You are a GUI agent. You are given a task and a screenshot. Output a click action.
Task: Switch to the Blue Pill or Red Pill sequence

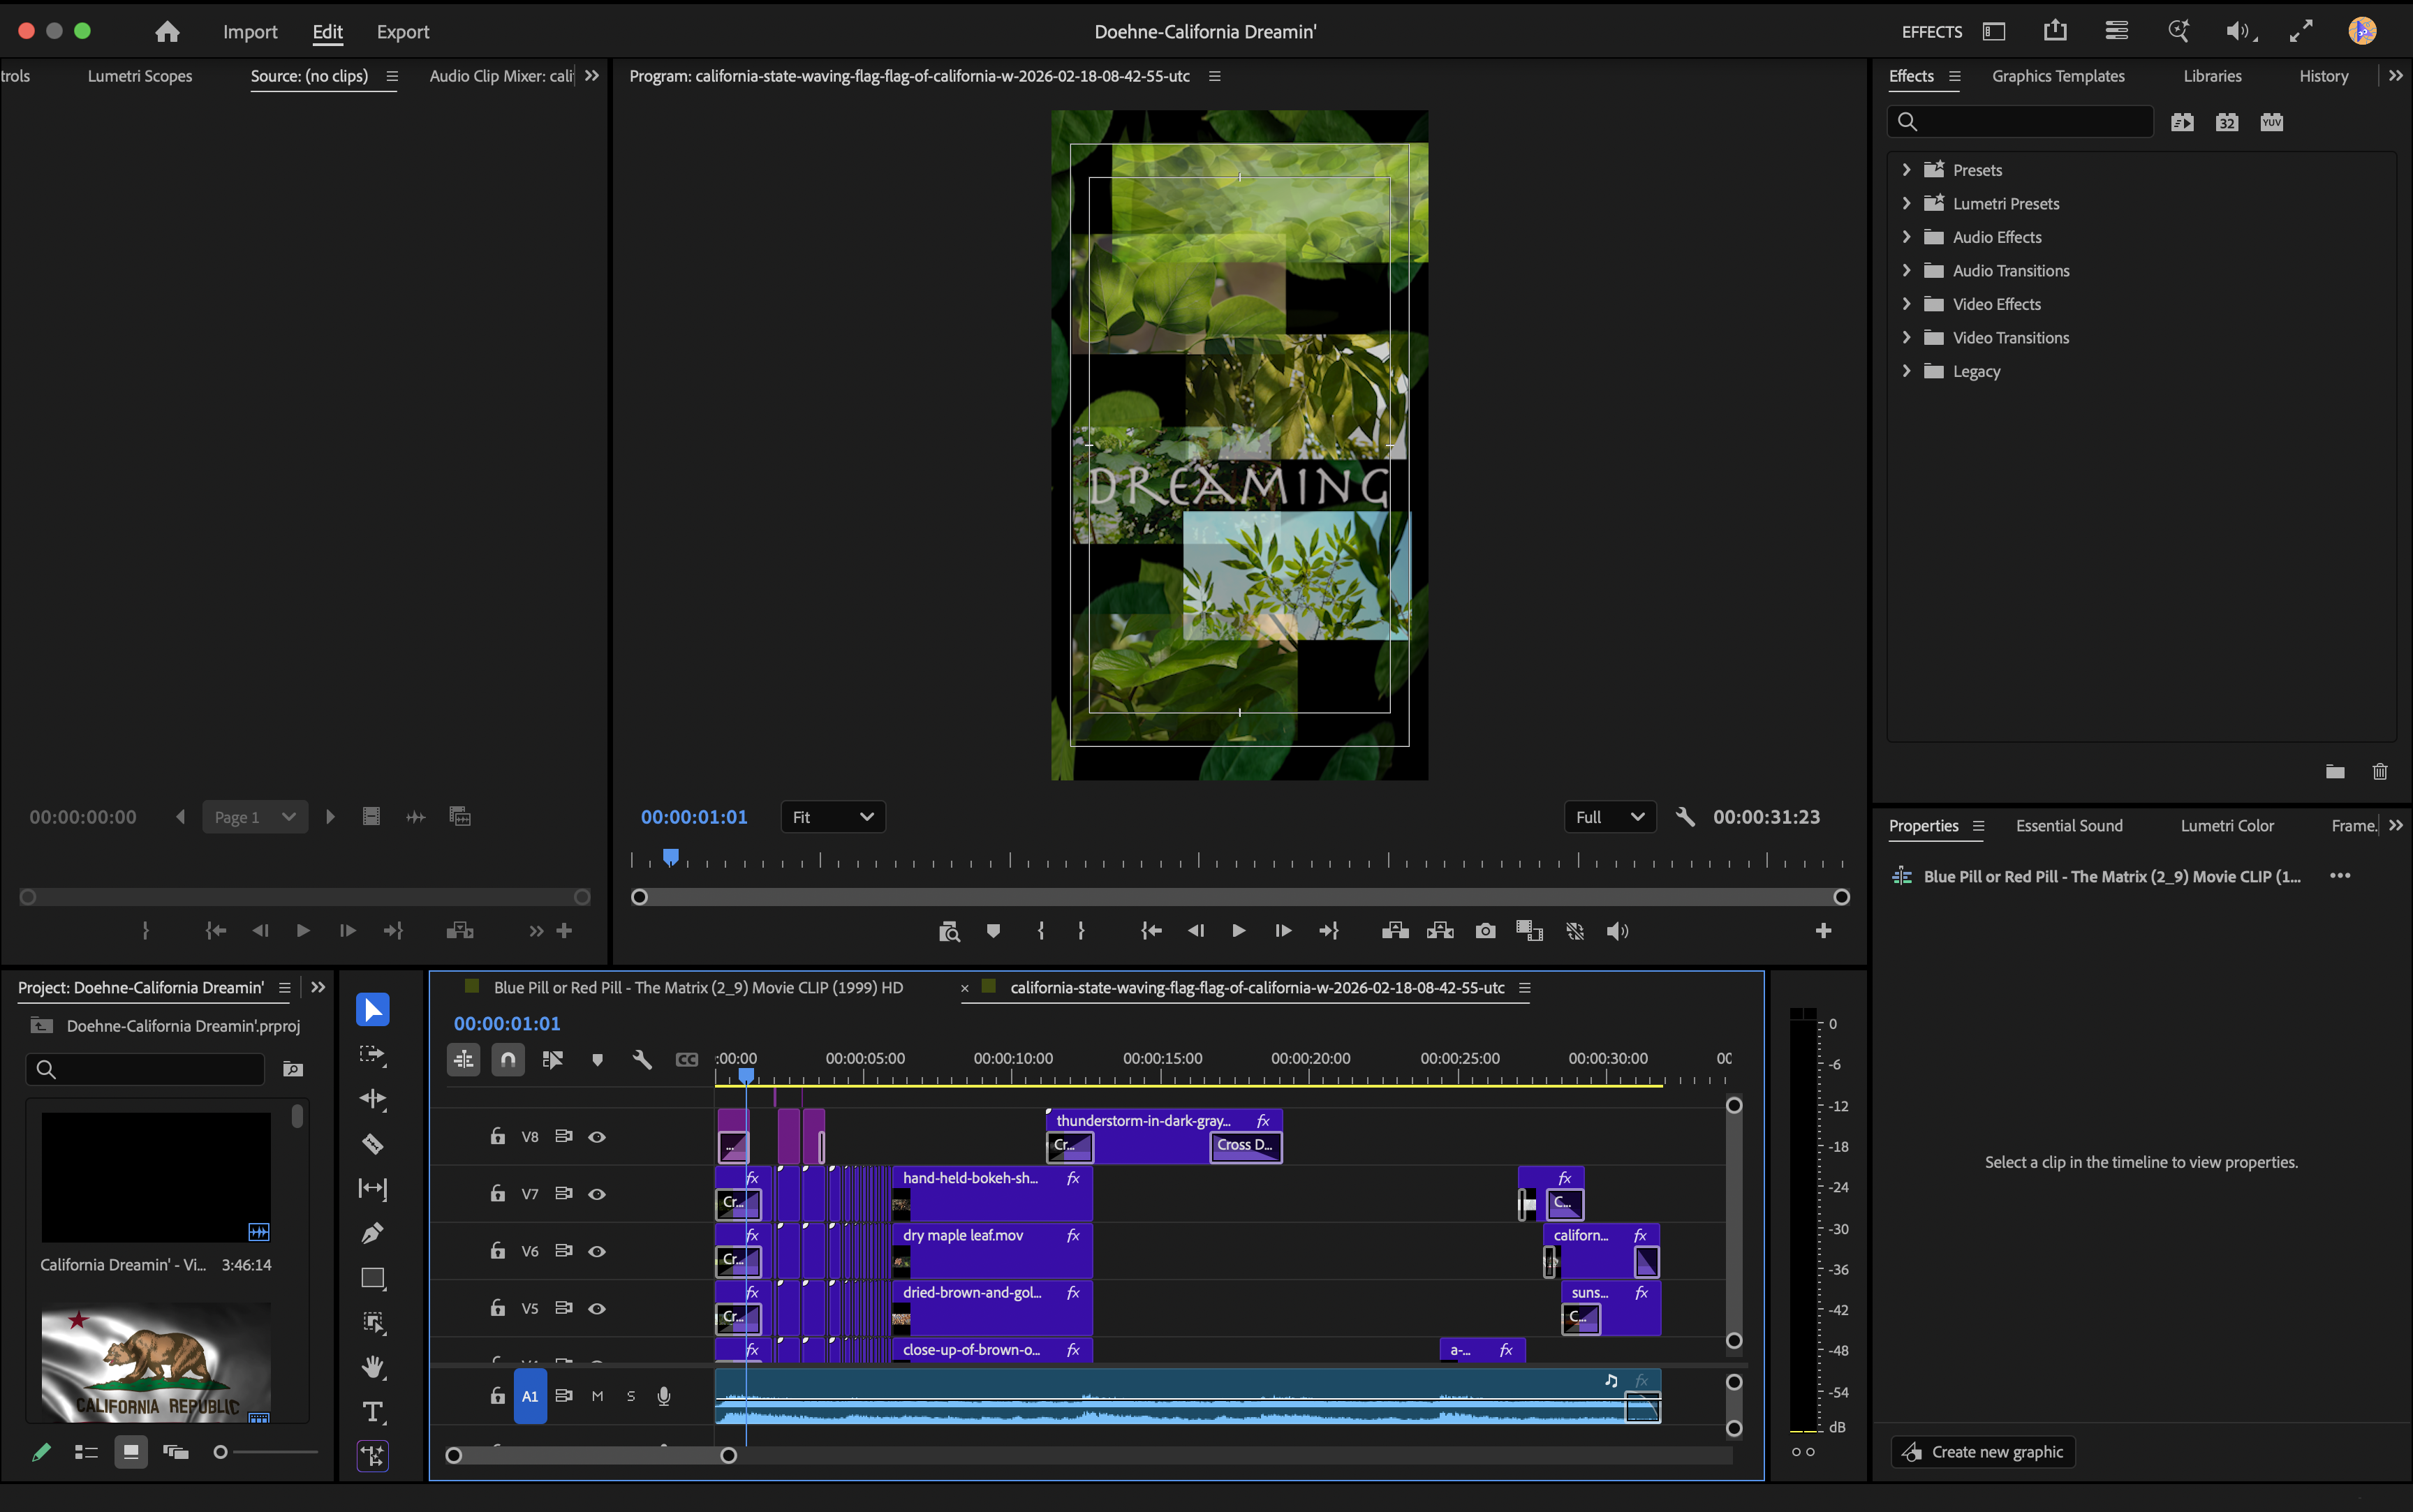pyautogui.click(x=698, y=988)
